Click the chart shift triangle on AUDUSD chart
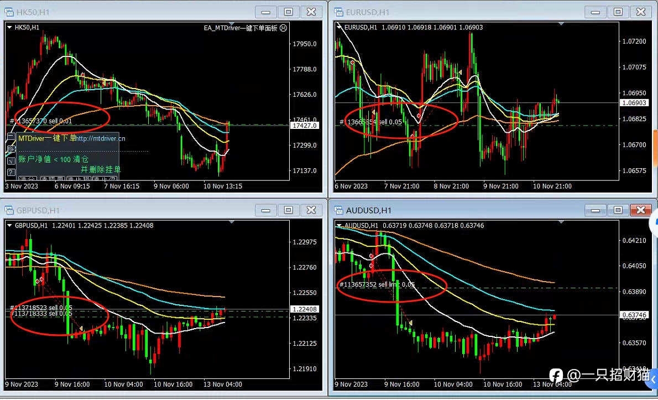Viewport: 658px width, 400px height. (561, 222)
